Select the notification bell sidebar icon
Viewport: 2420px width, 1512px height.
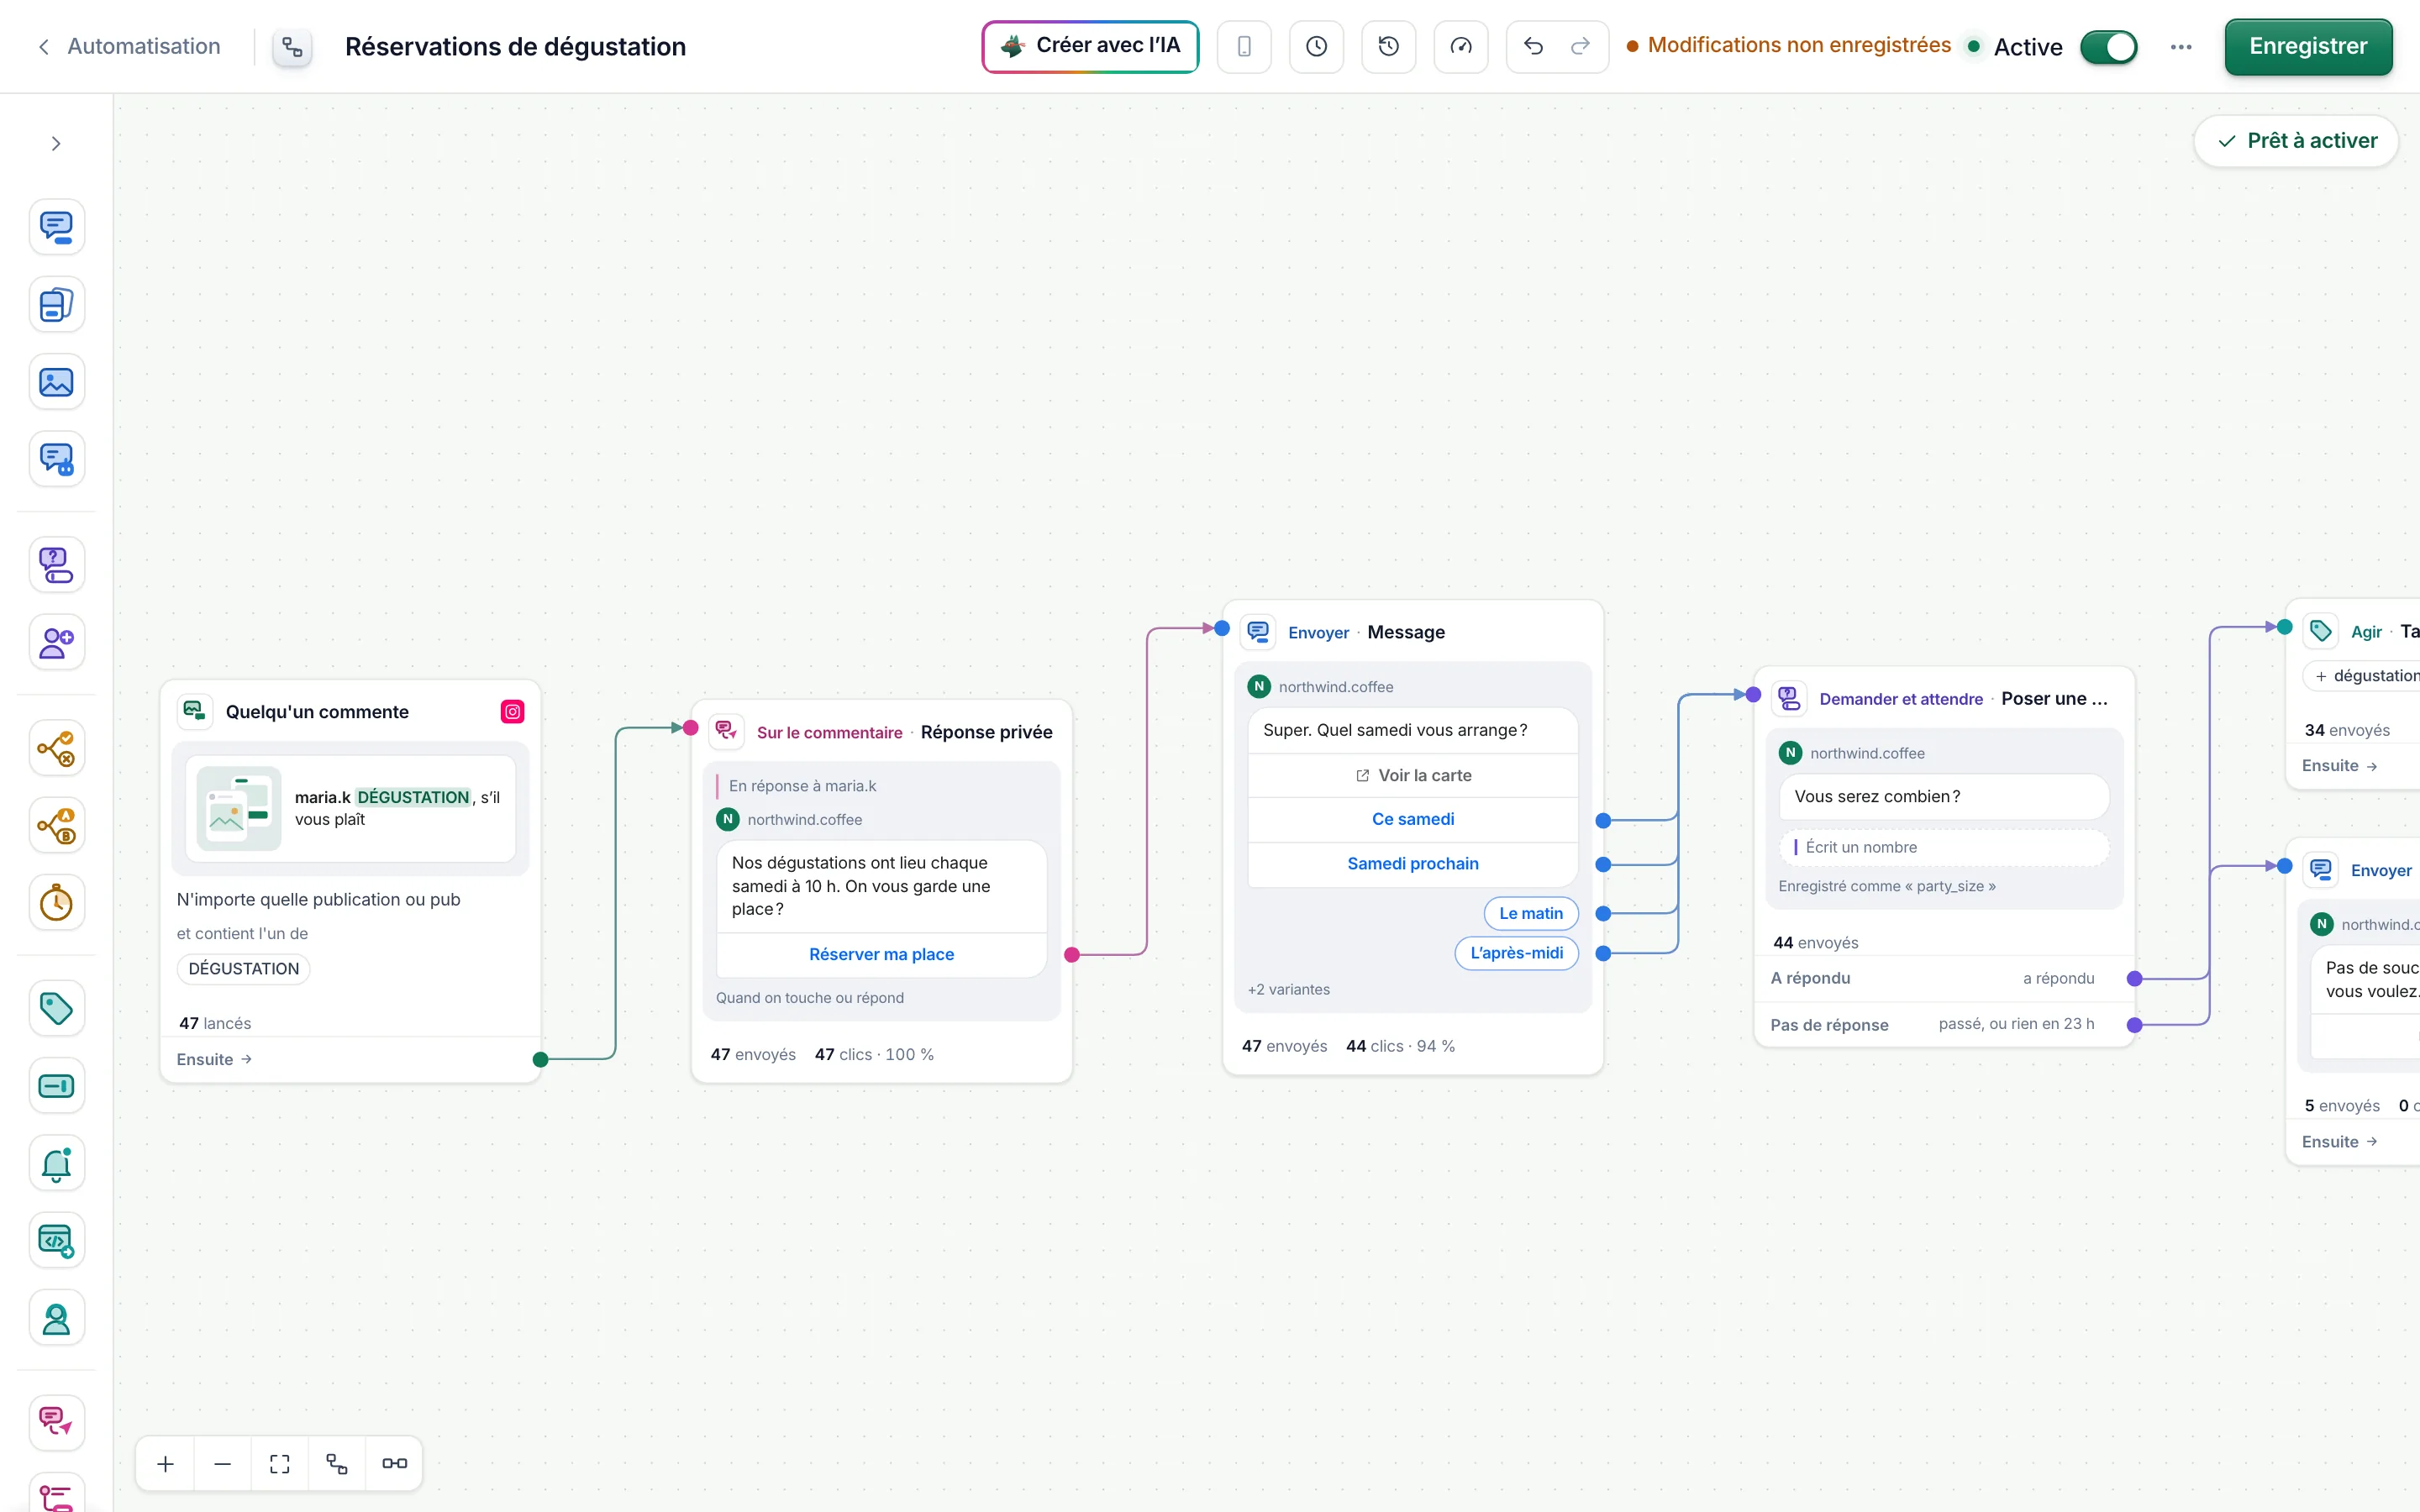point(56,1164)
